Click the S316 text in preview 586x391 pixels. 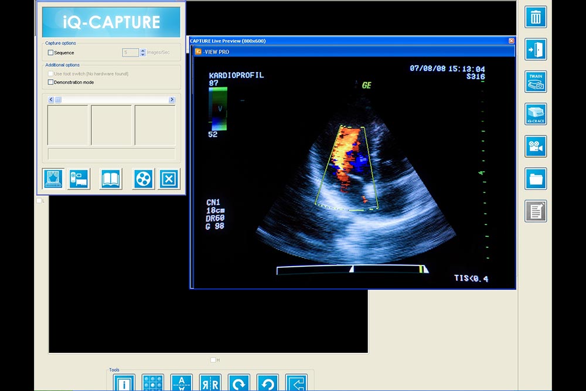(x=475, y=77)
